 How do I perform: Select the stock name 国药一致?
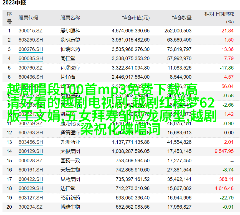[x=70, y=161]
